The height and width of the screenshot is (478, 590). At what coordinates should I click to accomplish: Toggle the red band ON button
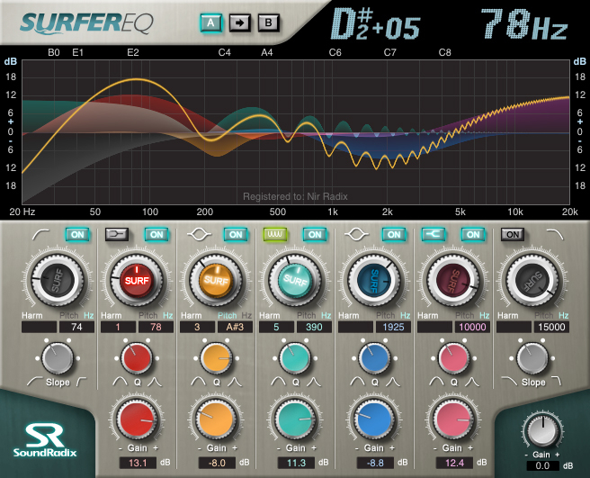click(156, 234)
